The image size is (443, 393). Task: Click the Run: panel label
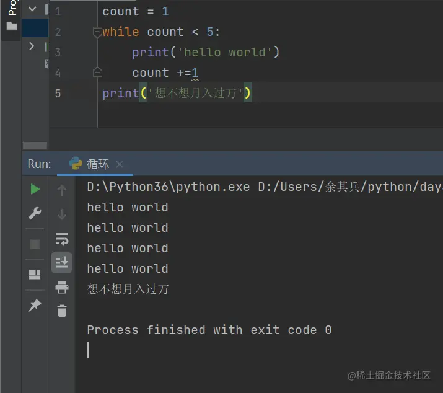[x=39, y=164]
